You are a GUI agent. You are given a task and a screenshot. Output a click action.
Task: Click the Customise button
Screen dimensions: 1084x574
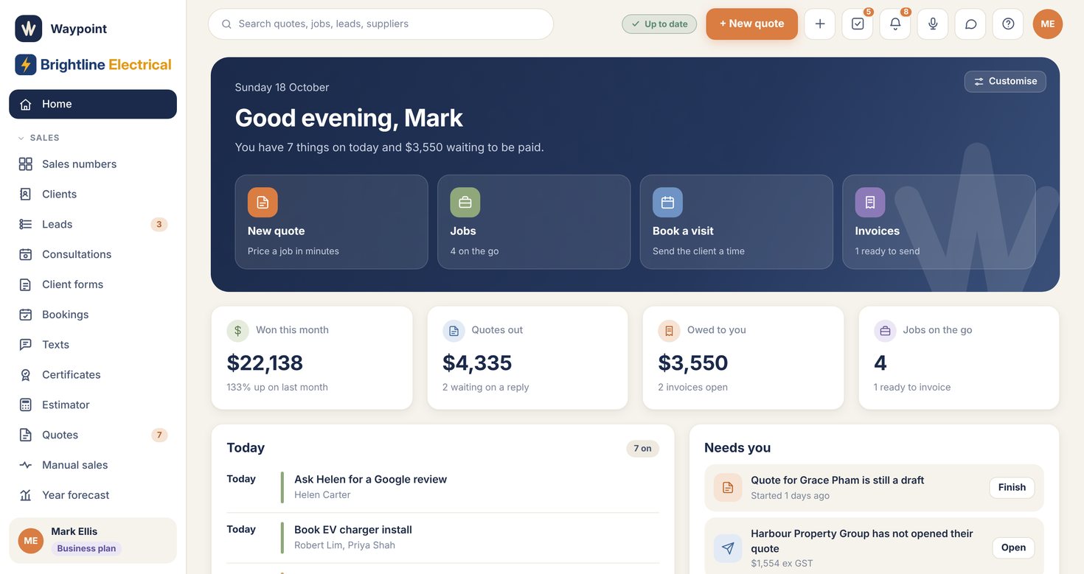click(x=1005, y=81)
